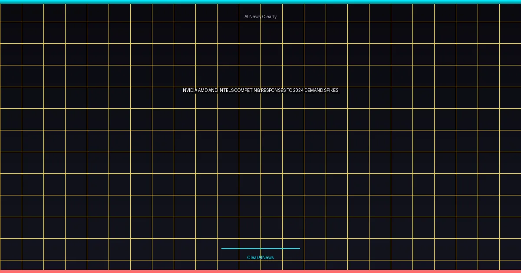
Task: Select the word DEMAND in the headline
Action: [x=314, y=90]
